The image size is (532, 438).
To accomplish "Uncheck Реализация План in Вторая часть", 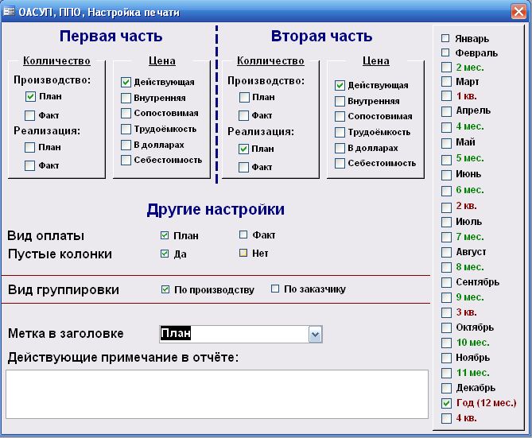I will tap(244, 149).
